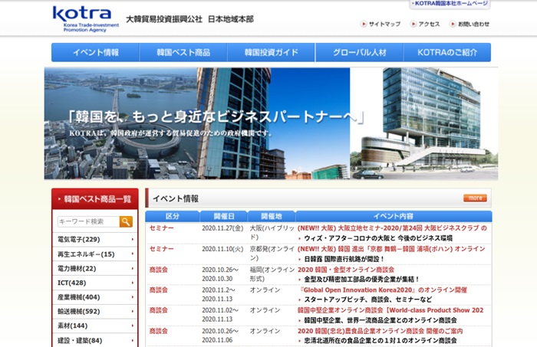Viewport: 537px width, 347px height.
Task: Open the 2020 韓国・金型オンライン商談会 link
Action: click(346, 270)
